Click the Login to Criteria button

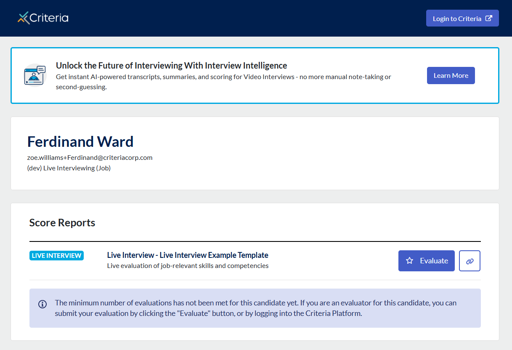462,18
